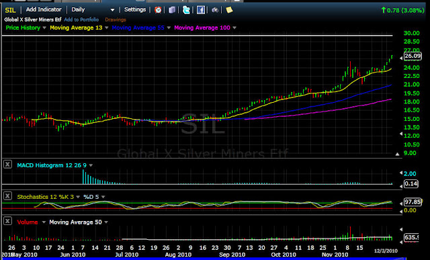The image size is (430, 260).
Task: Close the MACD Histogram panel with X
Action: pos(7,165)
